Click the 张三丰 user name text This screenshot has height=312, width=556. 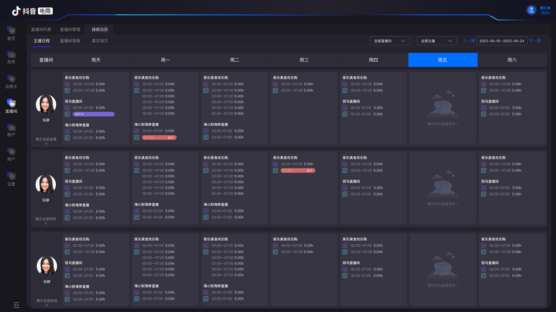point(545,8)
